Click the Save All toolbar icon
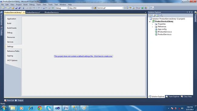Viewport: 197px width, 111px height. click(x=19, y=8)
